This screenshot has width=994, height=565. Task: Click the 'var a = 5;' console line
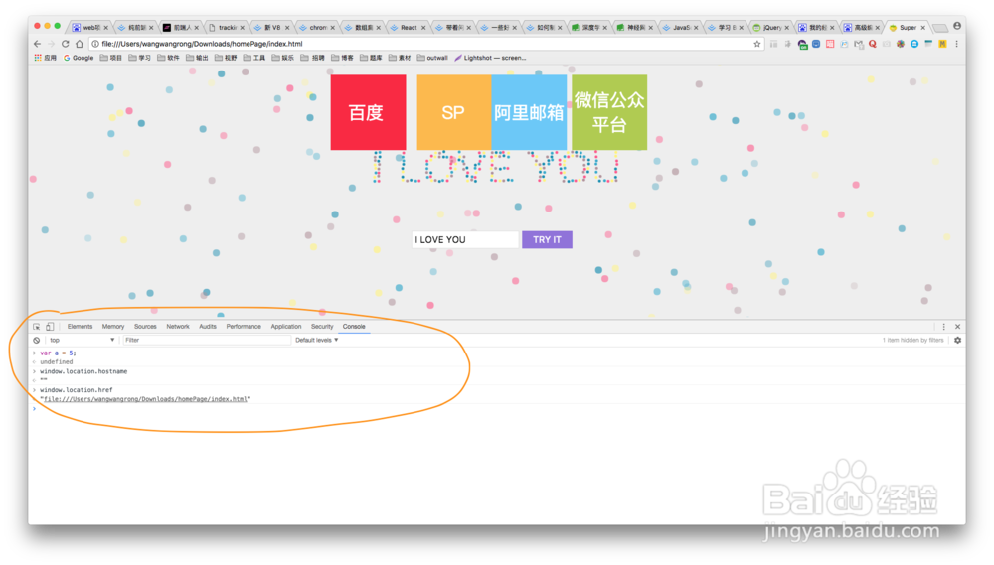58,353
